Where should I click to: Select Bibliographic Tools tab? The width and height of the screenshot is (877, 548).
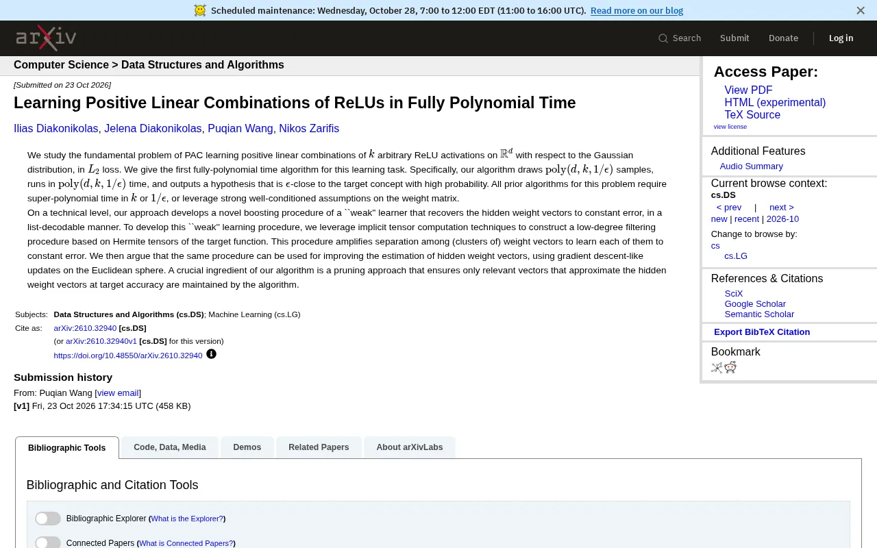click(x=67, y=448)
